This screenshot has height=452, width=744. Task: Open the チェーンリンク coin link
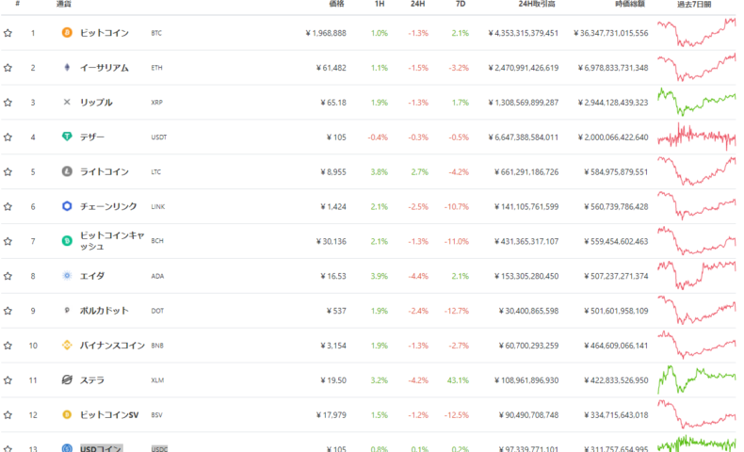tap(108, 206)
